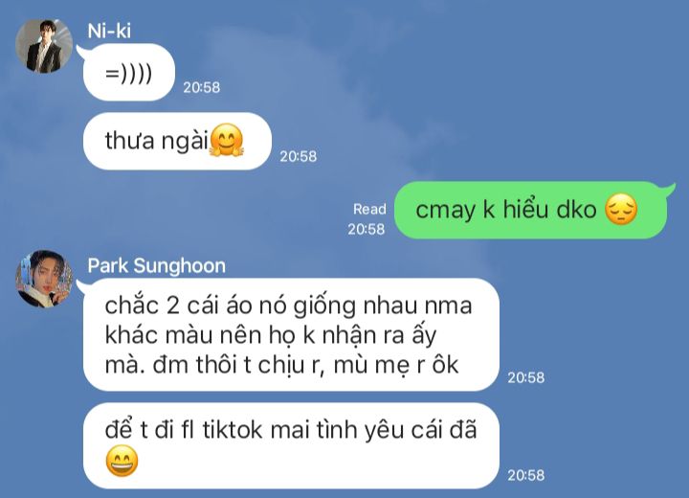Tap the Ni-ki sender name
The image size is (689, 498).
tap(109, 31)
